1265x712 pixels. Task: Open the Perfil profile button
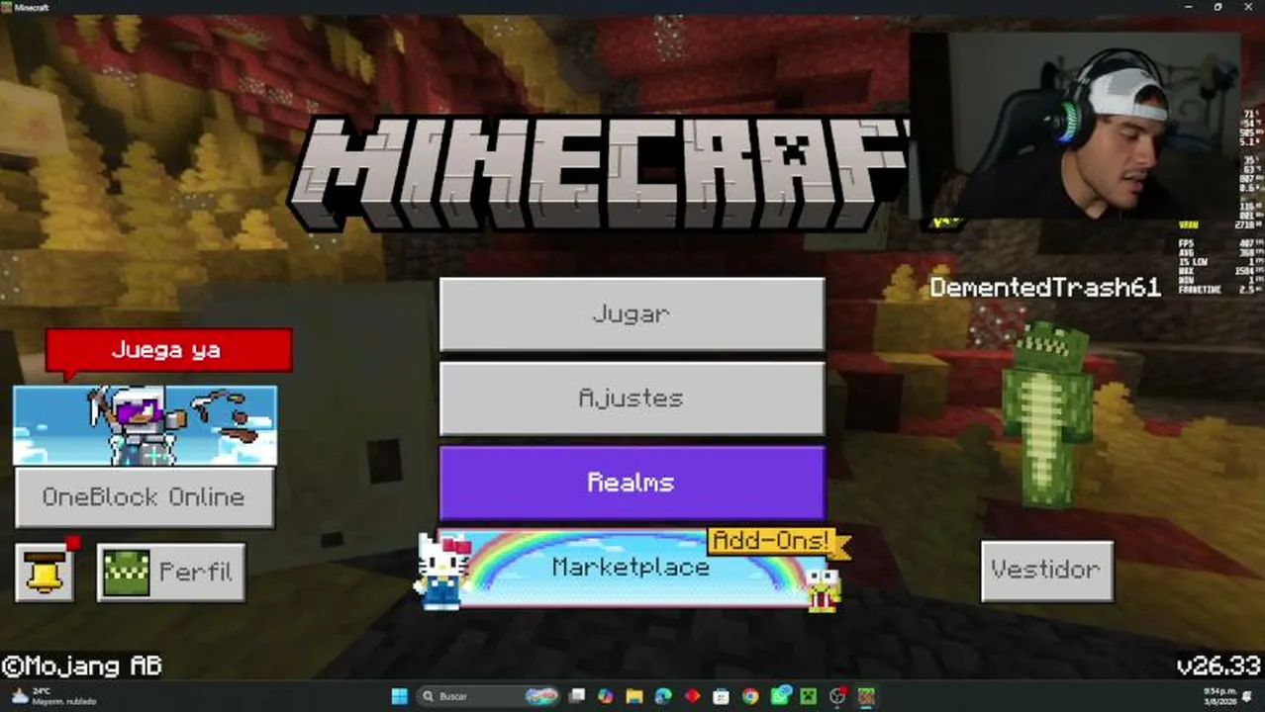(171, 573)
